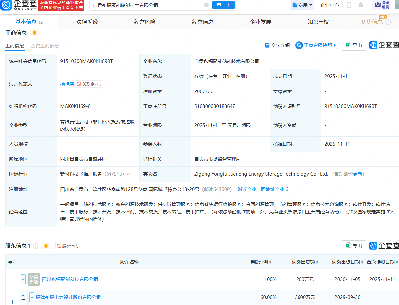Toggle alert bell beside 股东信息
This screenshot has width=399, height=305.
pyautogui.click(x=46, y=246)
